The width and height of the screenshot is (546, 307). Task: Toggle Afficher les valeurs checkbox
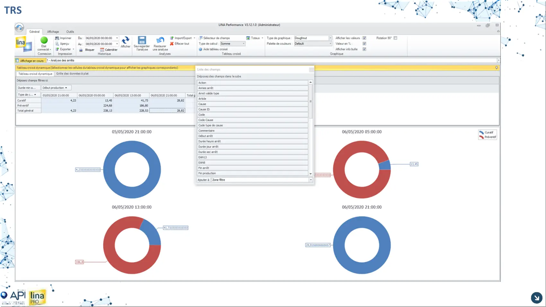364,38
